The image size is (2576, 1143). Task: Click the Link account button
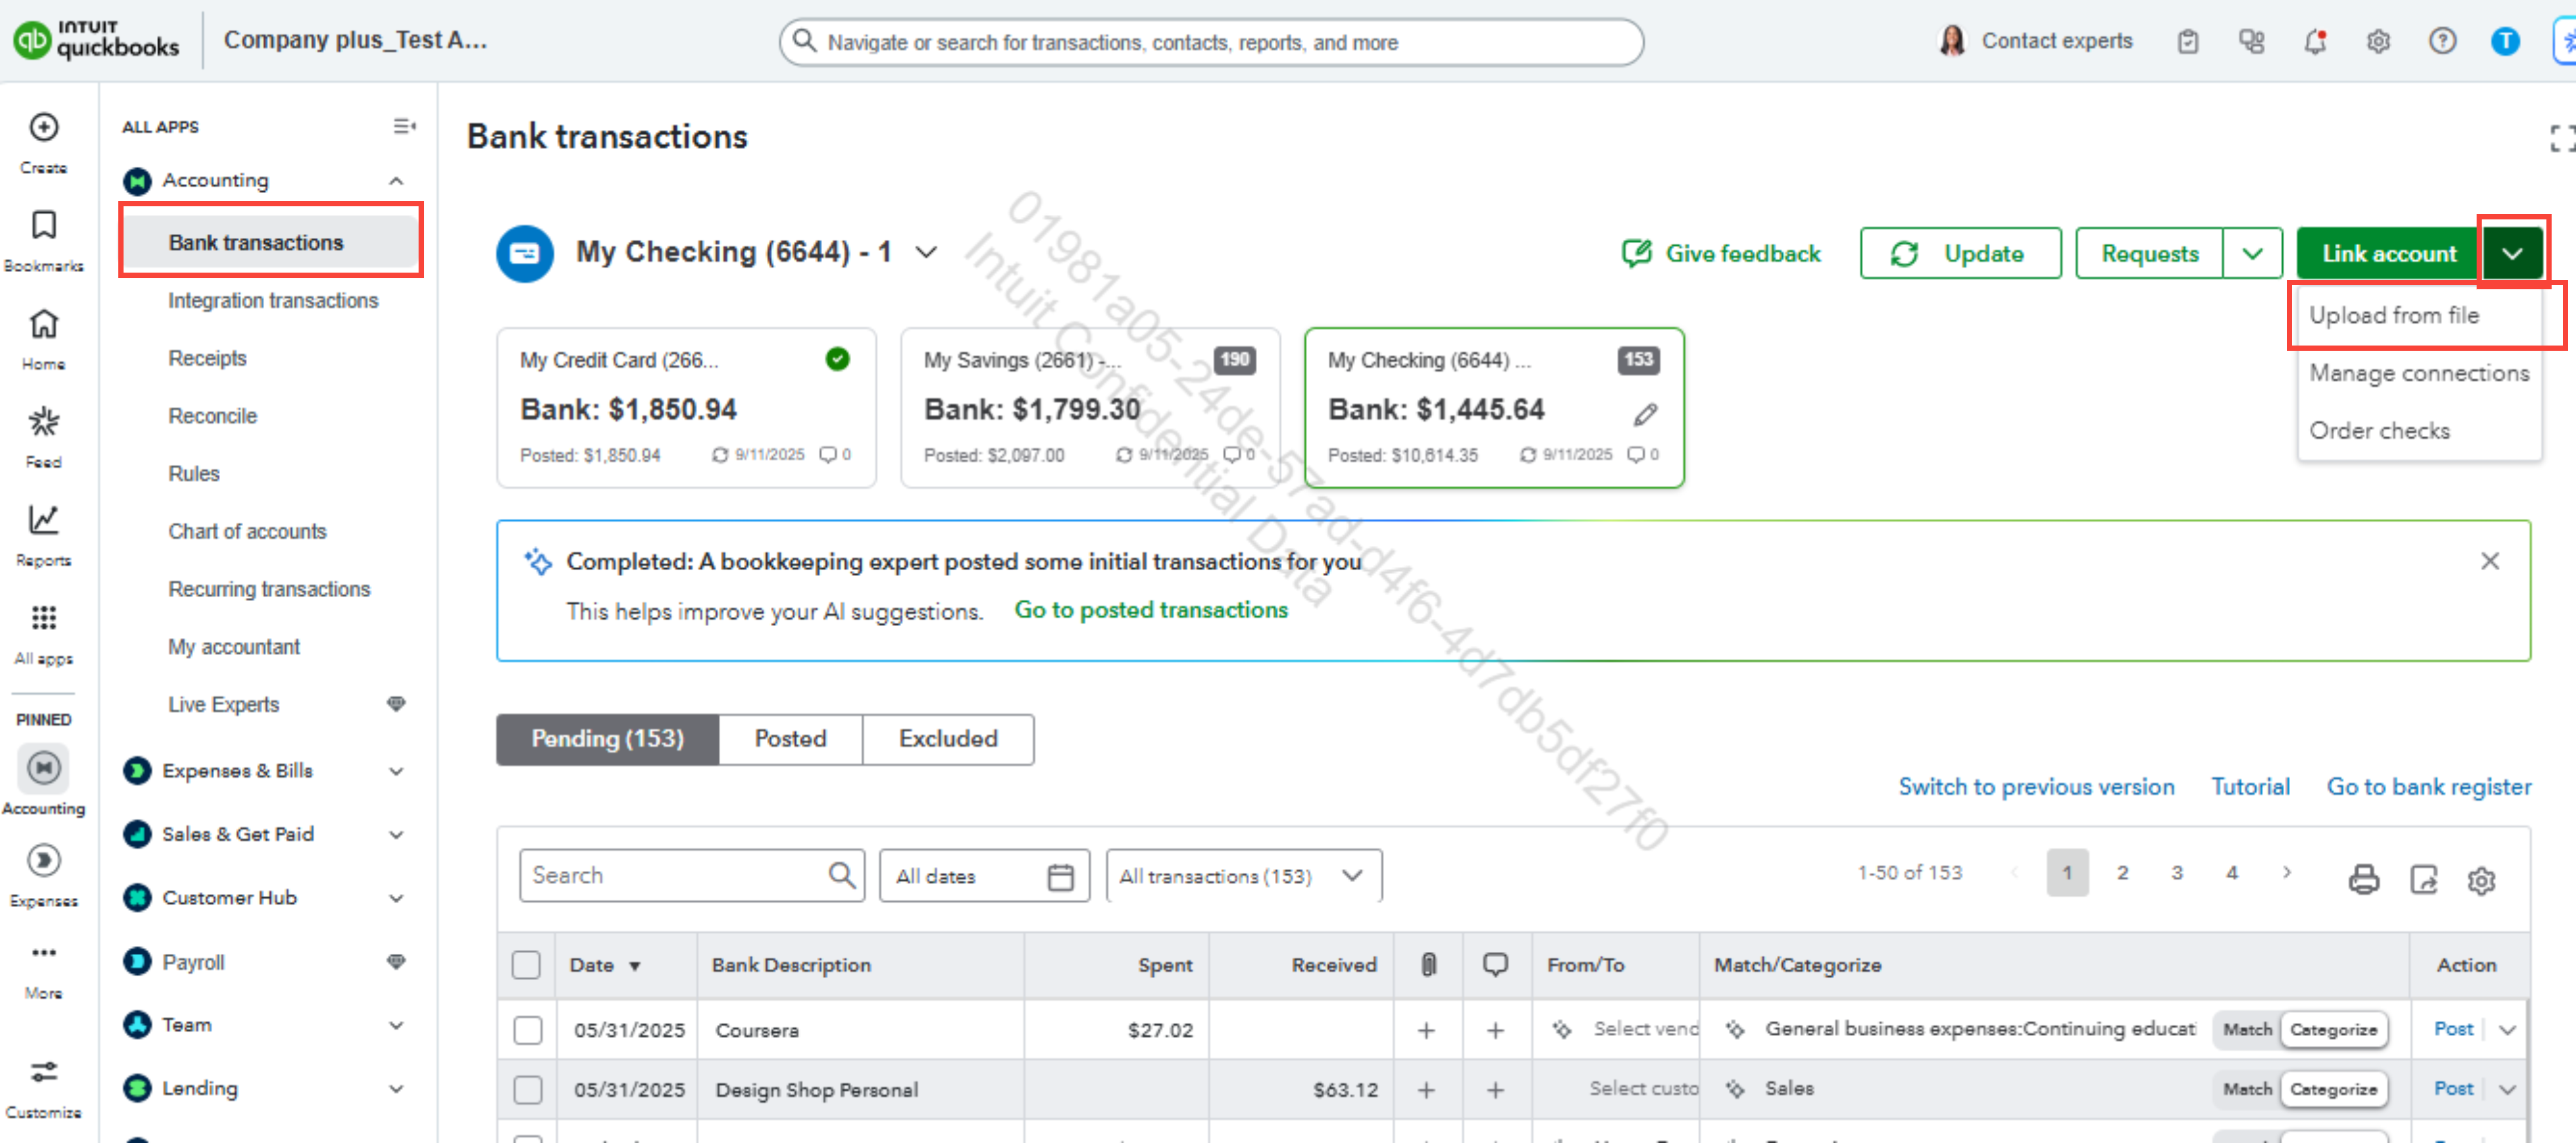[x=2389, y=254]
